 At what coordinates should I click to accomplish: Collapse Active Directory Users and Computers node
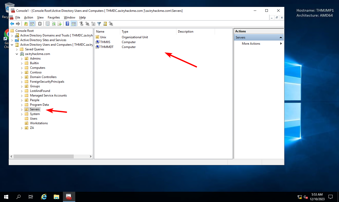pyautogui.click(x=12, y=45)
